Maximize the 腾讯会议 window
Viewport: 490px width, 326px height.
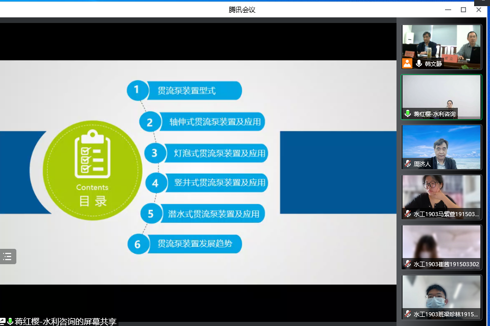(463, 9)
